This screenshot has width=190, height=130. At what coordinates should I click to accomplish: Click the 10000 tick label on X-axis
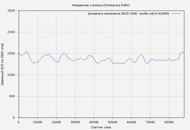tap(37, 122)
